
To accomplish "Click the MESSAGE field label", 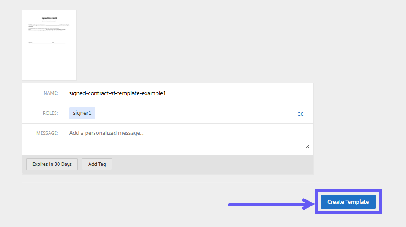I will pos(47,133).
